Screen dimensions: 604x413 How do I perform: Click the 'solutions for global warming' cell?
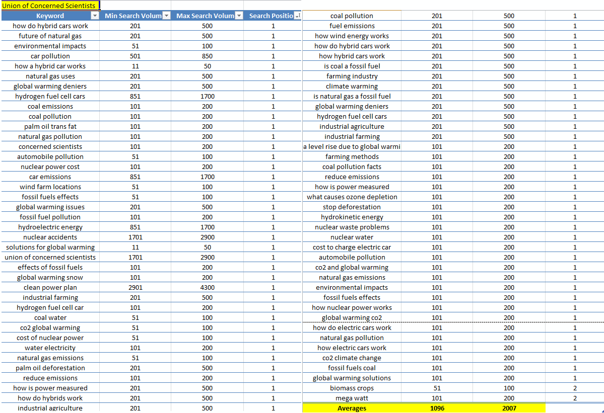pyautogui.click(x=50, y=247)
